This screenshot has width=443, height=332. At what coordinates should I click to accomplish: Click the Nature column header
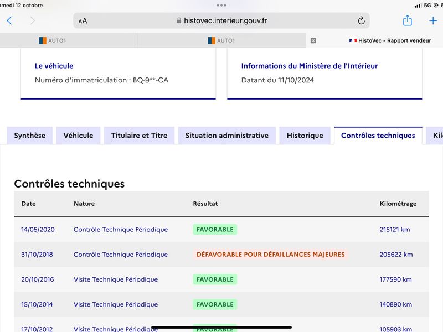[84, 204]
